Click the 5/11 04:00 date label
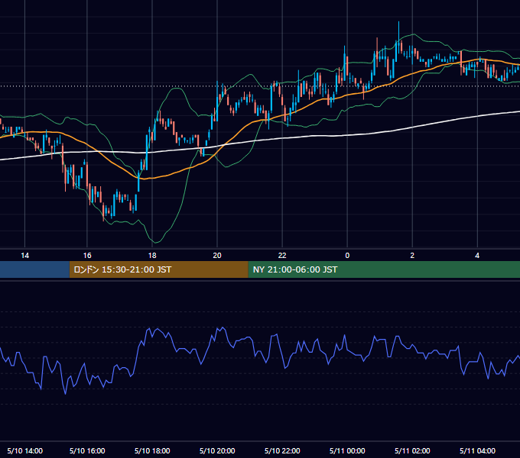Screen dimensions: 520x458 (477, 451)
